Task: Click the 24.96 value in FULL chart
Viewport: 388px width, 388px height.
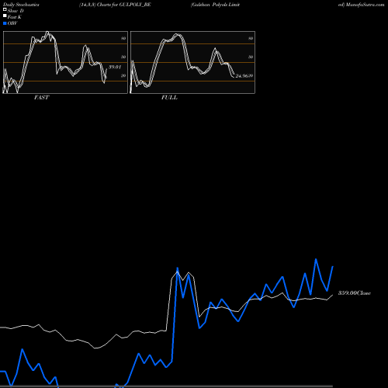Action: click(243, 76)
